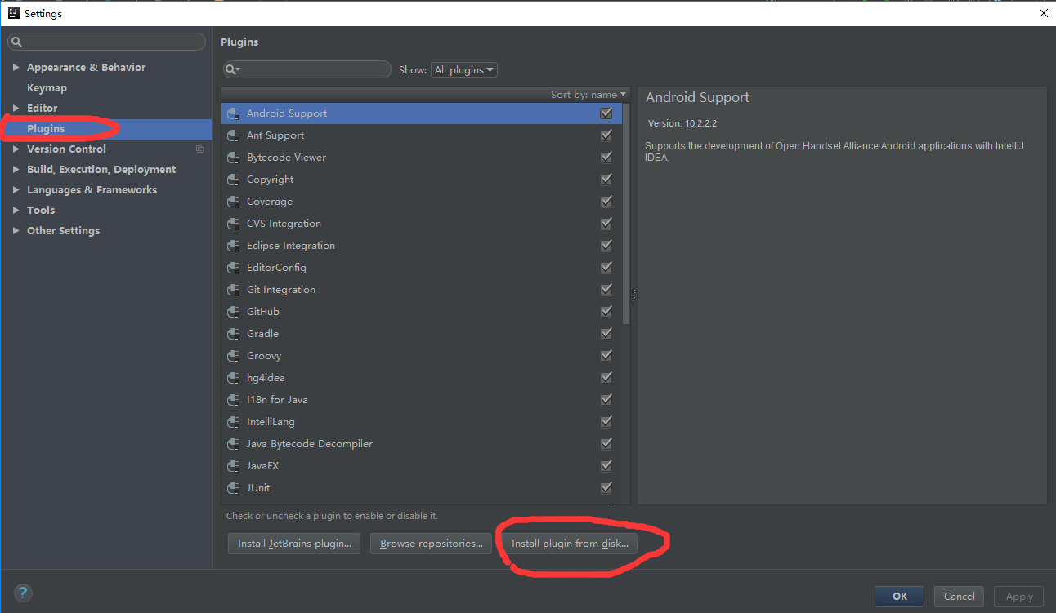Select the Version Control category
This screenshot has height=613, width=1056.
click(66, 149)
